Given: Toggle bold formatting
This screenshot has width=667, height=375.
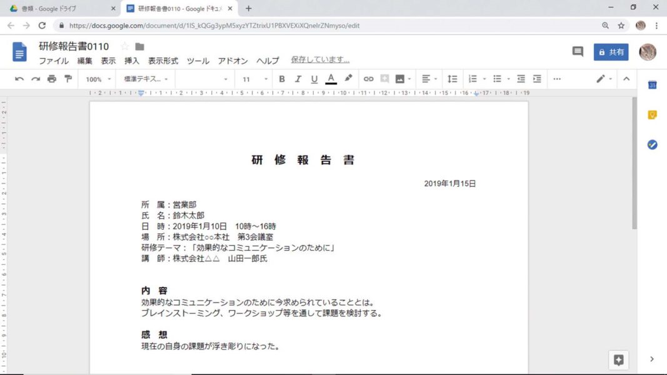Looking at the screenshot, I should pos(281,79).
